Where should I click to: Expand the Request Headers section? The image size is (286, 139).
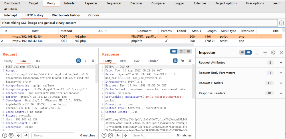pos(281,83)
